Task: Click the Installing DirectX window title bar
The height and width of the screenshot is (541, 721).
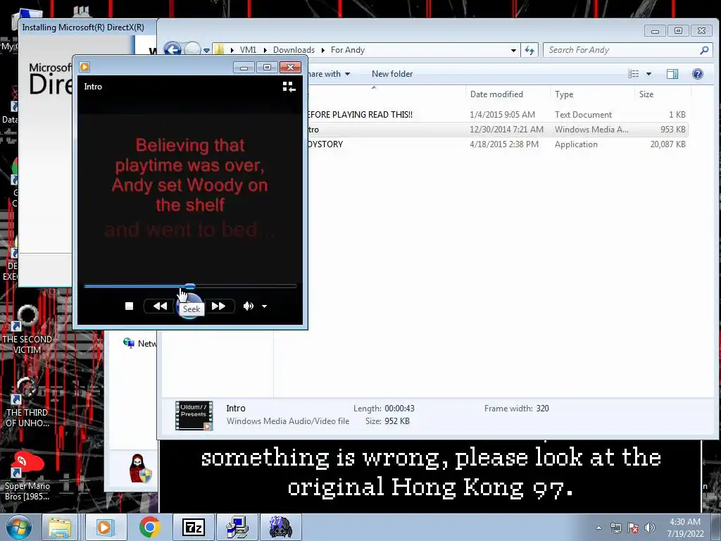Action: pyautogui.click(x=87, y=27)
